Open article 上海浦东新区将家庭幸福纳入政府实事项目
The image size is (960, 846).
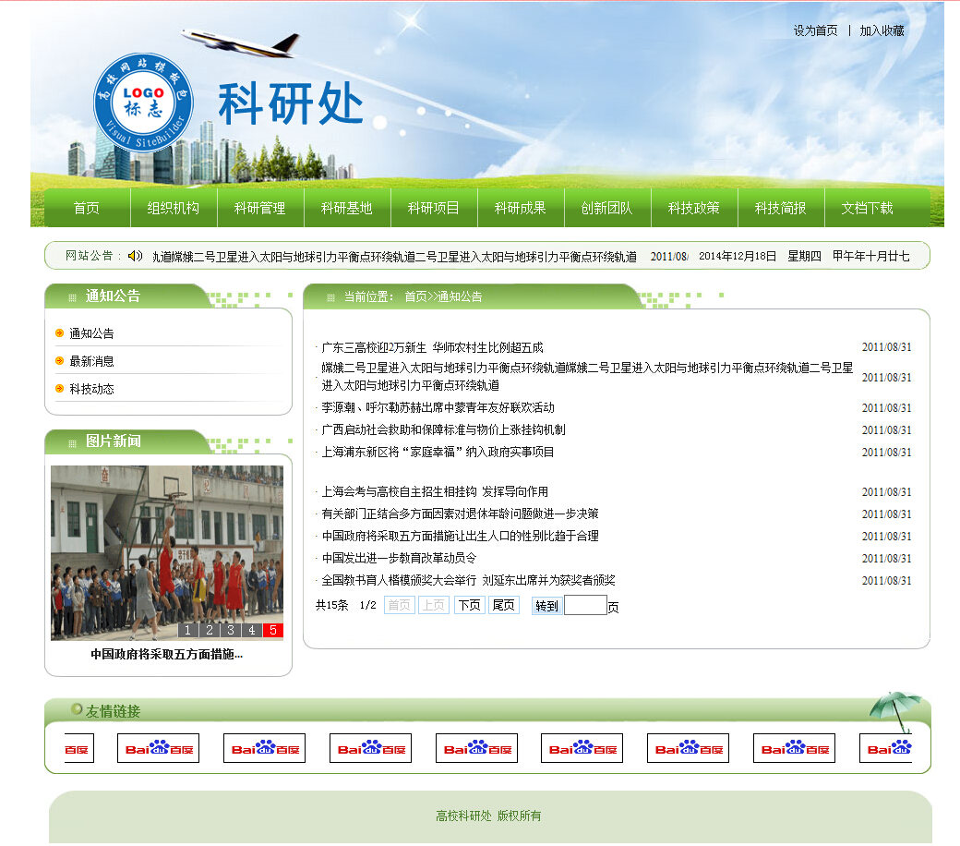coord(438,452)
